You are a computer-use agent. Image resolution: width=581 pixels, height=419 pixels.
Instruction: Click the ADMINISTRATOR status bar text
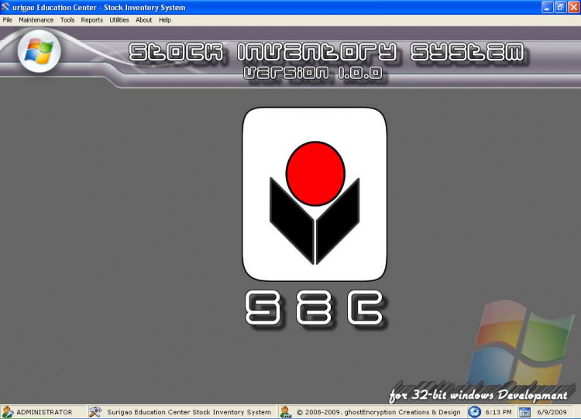coord(44,412)
